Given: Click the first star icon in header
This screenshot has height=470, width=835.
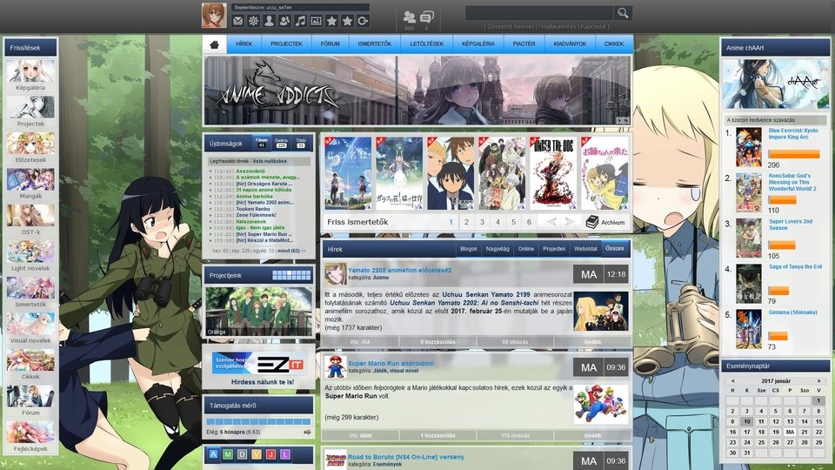Looking at the screenshot, I should [x=331, y=21].
